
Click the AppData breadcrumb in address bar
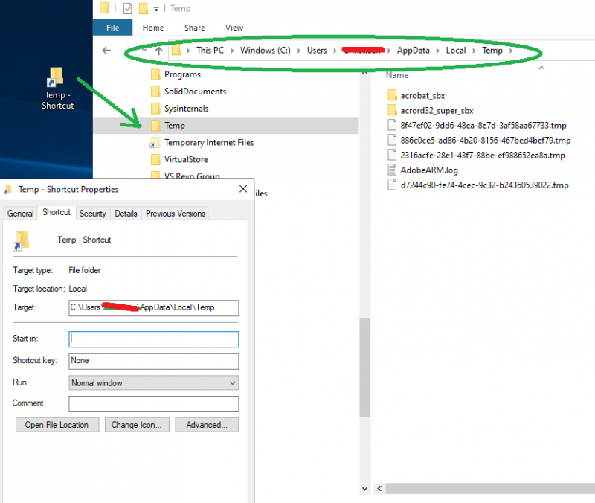[x=416, y=51]
